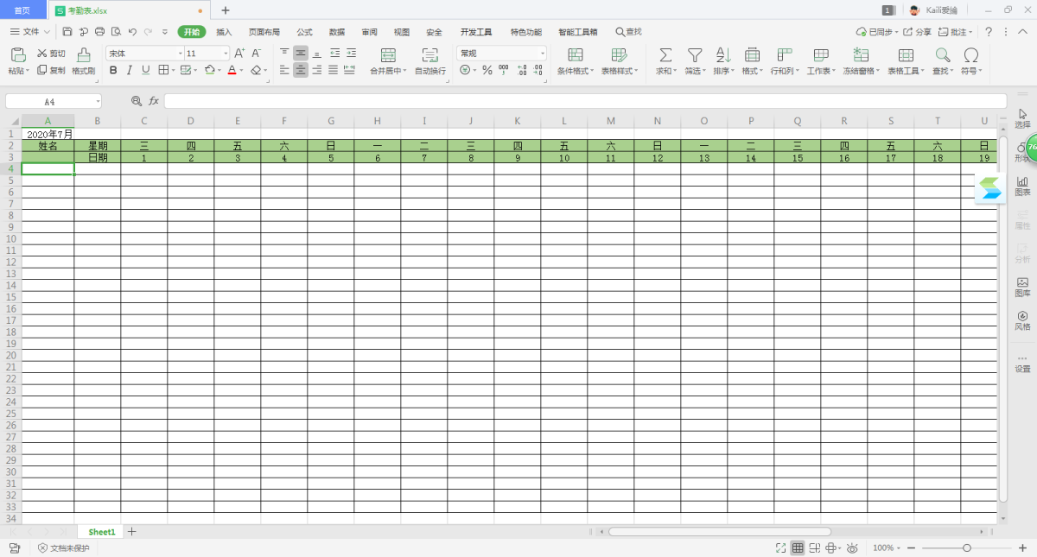Expand the Worksheet (工作表) dropdown

pos(832,71)
